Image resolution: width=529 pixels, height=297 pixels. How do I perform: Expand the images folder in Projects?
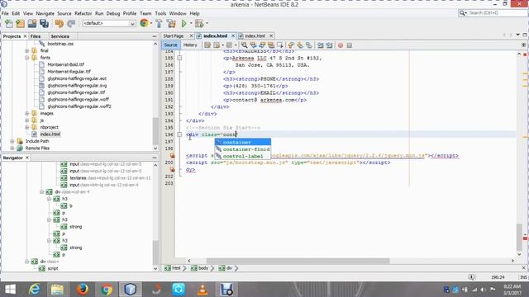pos(27,114)
